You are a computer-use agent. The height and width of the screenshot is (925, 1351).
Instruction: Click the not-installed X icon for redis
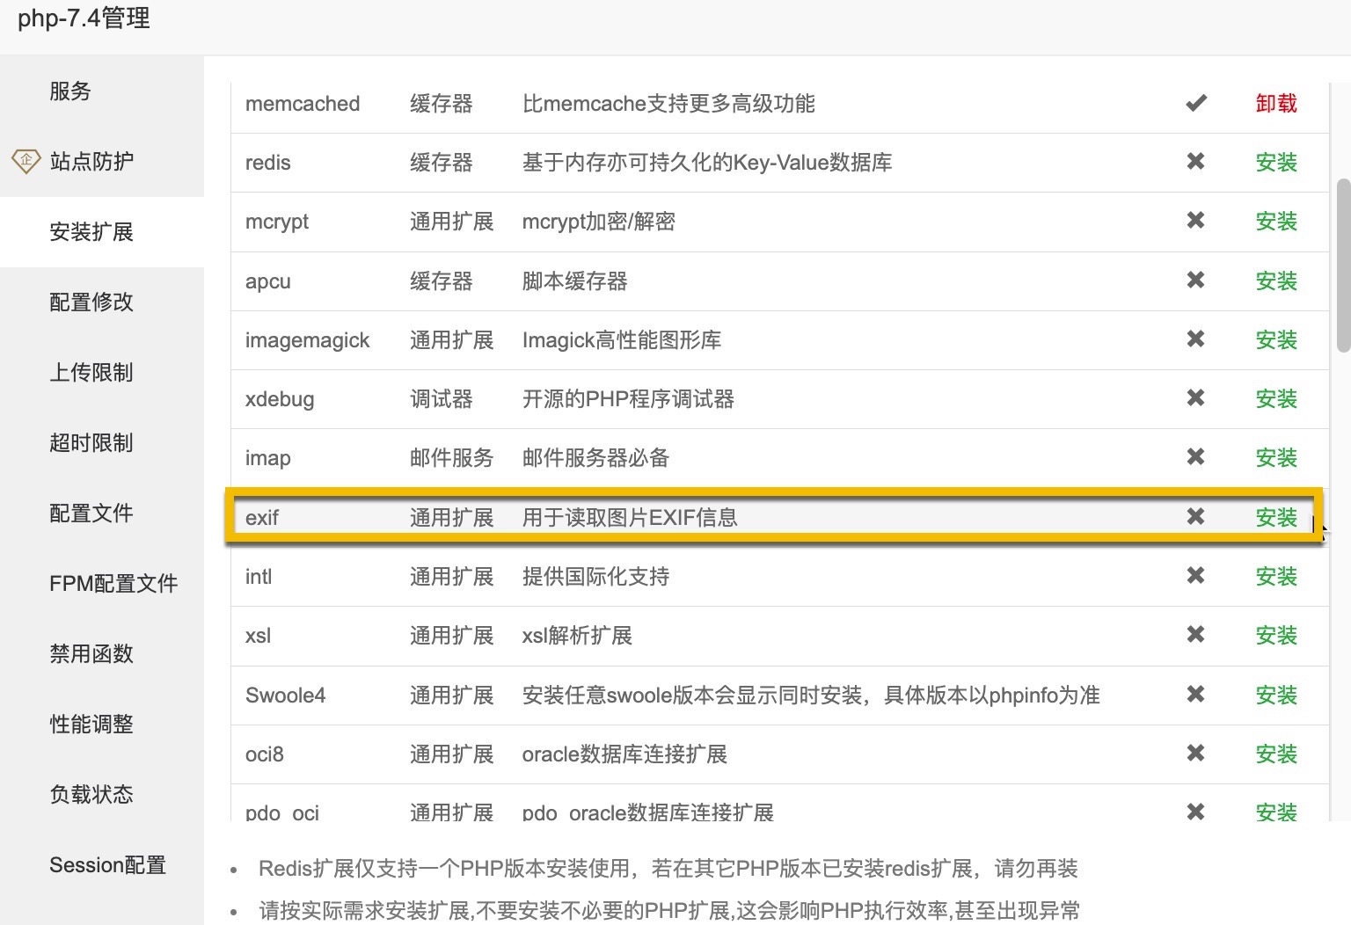[1195, 162]
